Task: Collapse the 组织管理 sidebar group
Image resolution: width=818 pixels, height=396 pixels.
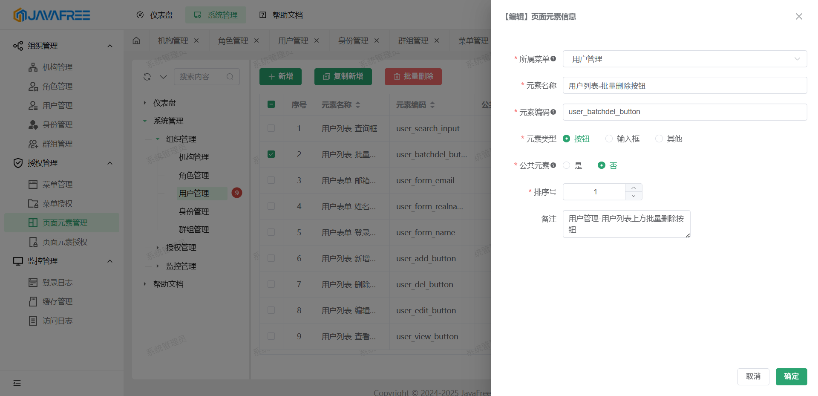Action: (x=110, y=46)
